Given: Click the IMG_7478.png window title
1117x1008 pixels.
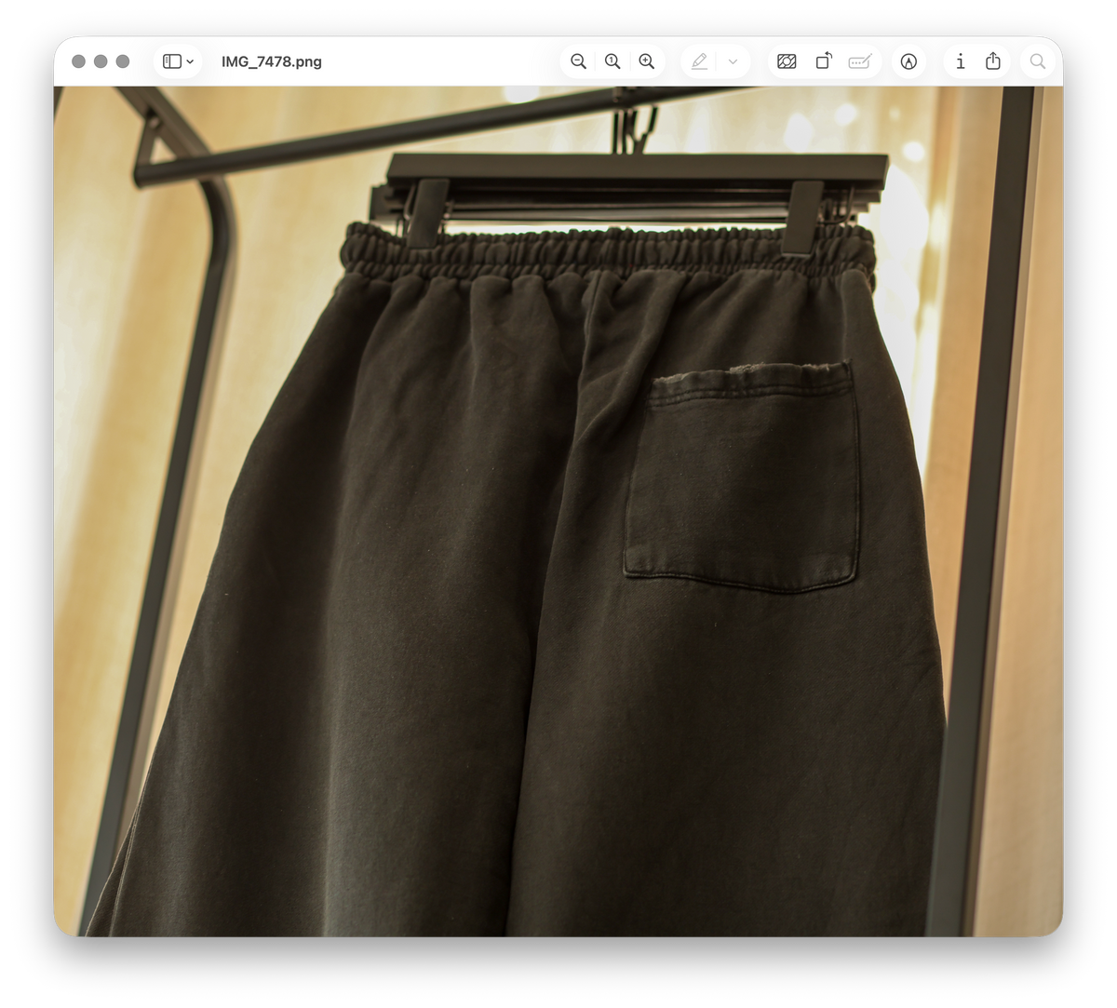Looking at the screenshot, I should coord(272,61).
